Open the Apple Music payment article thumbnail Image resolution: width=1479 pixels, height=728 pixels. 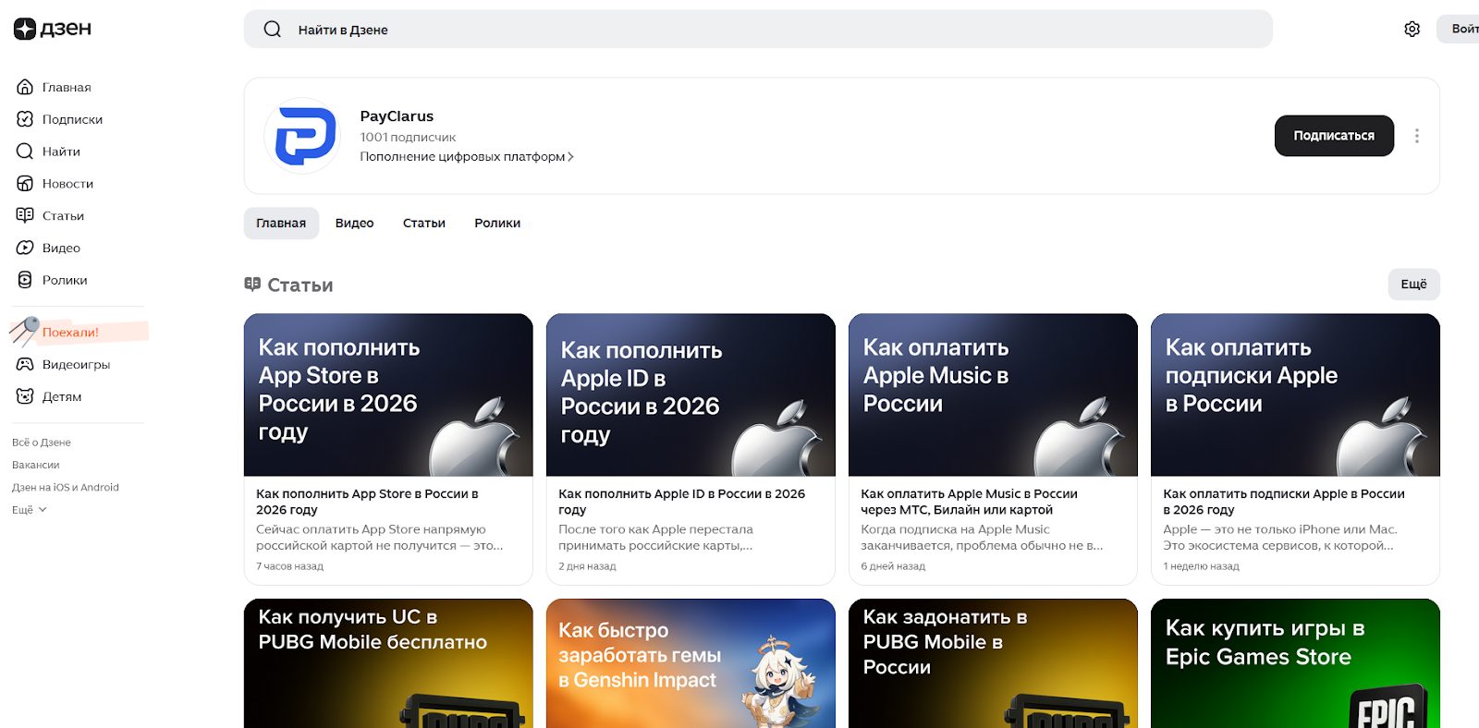click(992, 395)
